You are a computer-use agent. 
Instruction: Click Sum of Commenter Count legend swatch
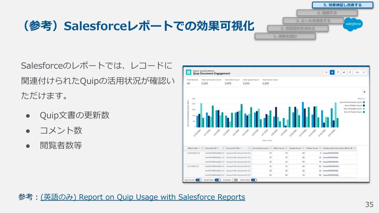tap(364, 102)
